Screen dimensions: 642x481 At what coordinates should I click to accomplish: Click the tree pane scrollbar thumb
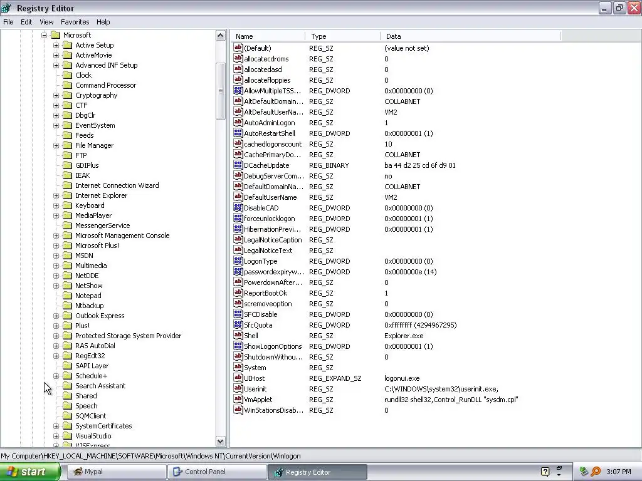pyautogui.click(x=220, y=91)
